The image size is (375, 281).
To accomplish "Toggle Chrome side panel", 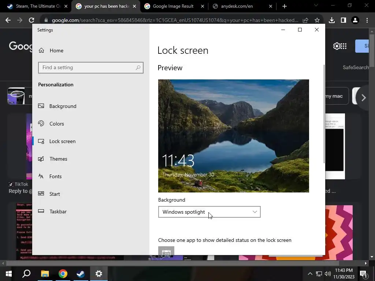I will (x=344, y=20).
